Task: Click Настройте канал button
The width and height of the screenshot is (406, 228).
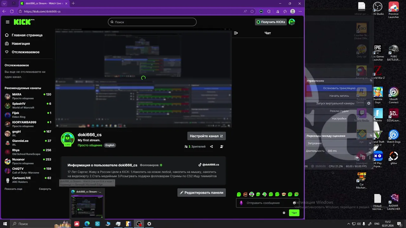Action: coord(206,136)
